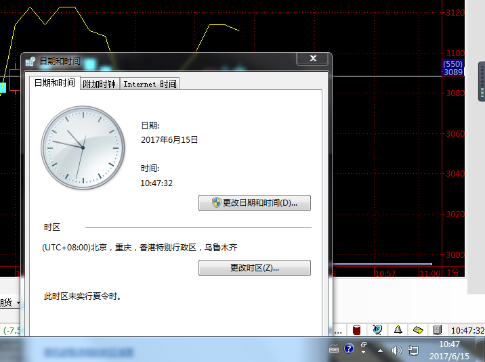Click the UTC+08:00 time zone text
Image resolution: width=485 pixels, height=362 pixels.
[x=140, y=248]
